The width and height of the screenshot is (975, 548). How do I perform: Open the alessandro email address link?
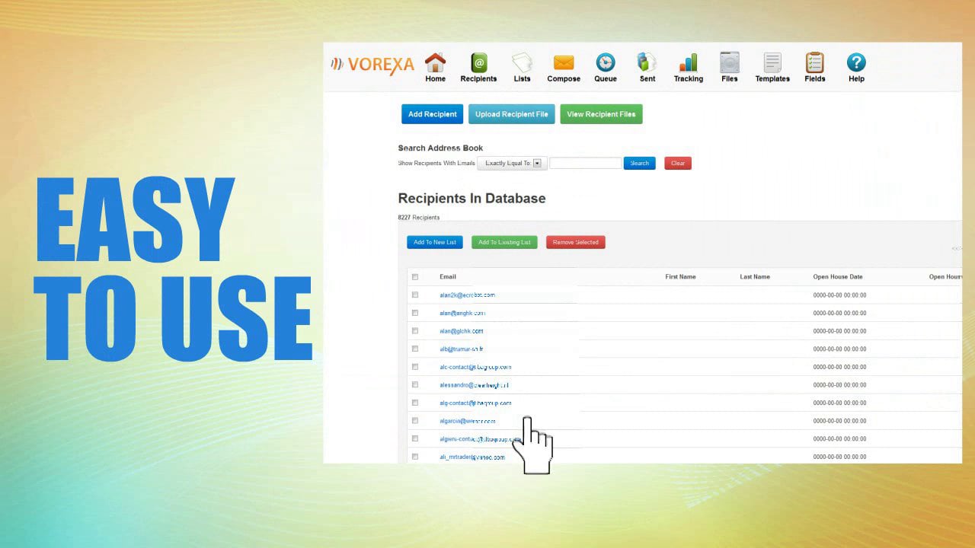[x=474, y=385]
